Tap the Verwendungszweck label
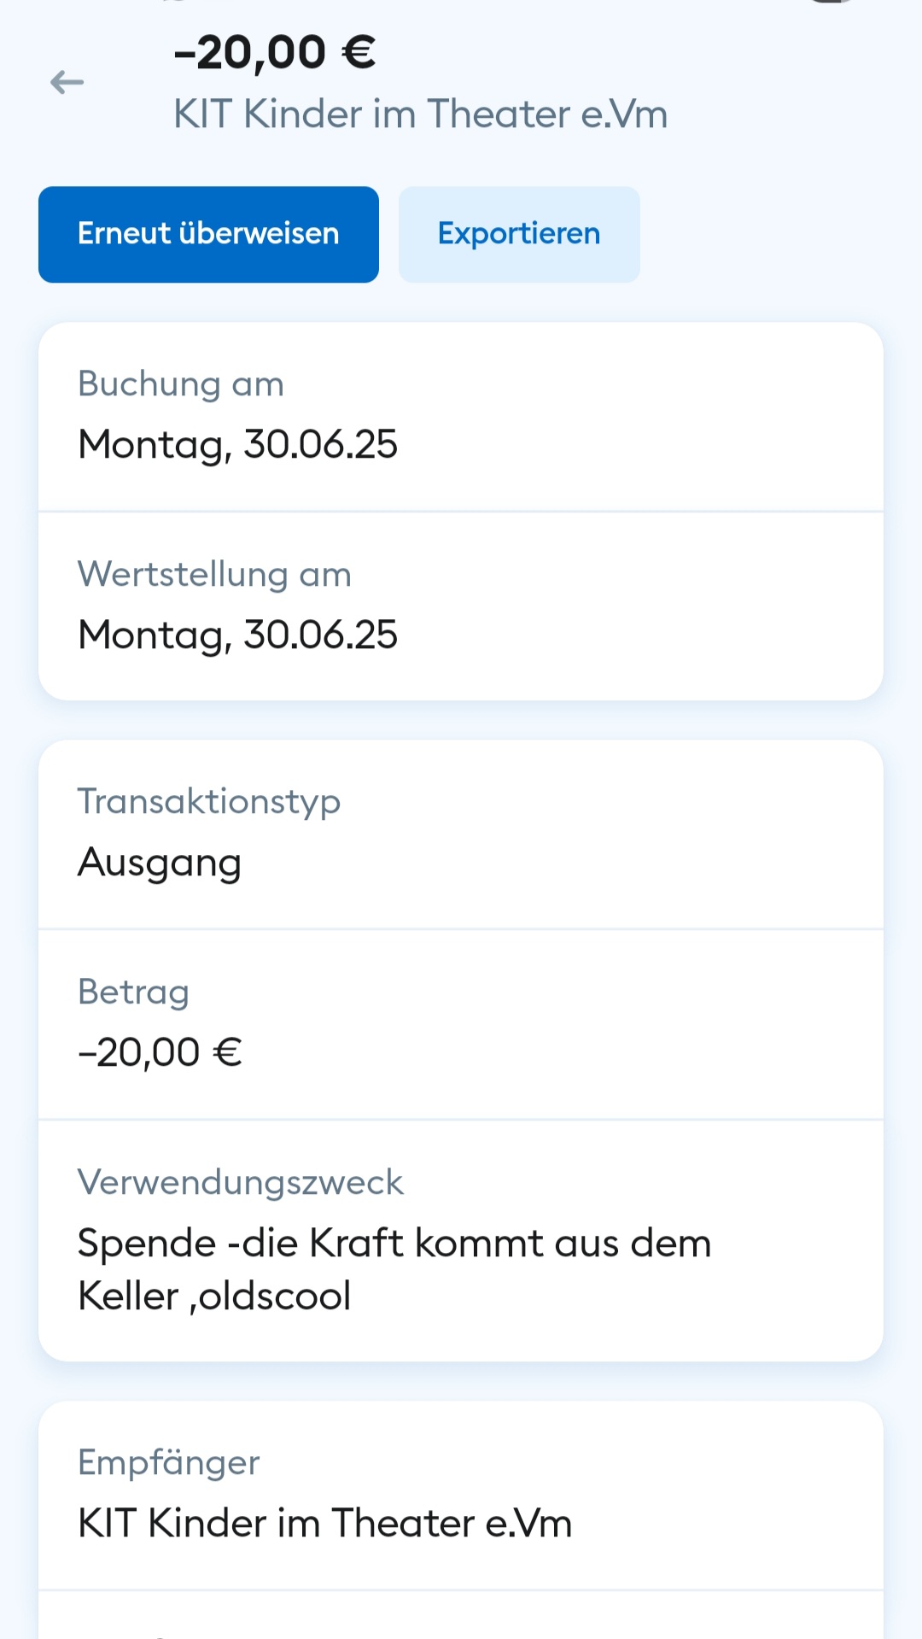Viewport: 922px width, 1639px height. [x=240, y=1183]
